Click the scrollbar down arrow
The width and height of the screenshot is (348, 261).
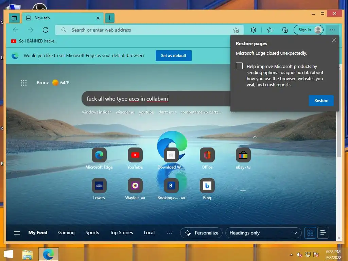point(339,238)
